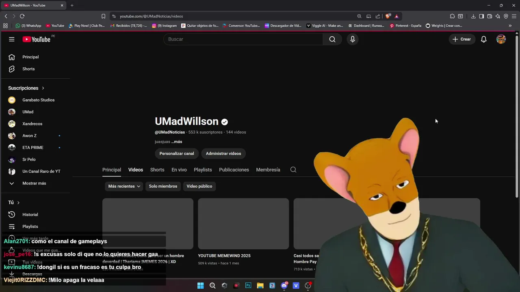
Task: Open the notifications bell
Action: (484, 39)
